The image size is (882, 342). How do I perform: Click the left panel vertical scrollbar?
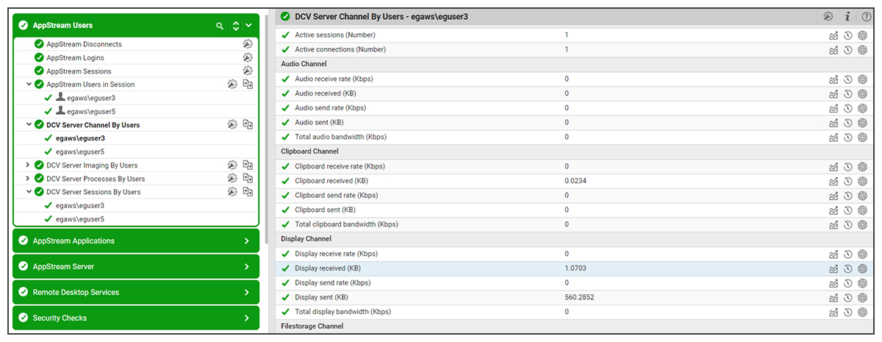pyautogui.click(x=265, y=110)
